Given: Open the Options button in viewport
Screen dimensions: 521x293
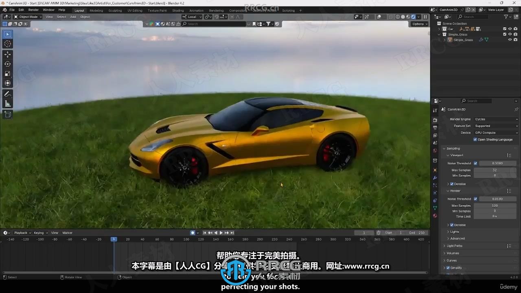Looking at the screenshot, I should 419,24.
